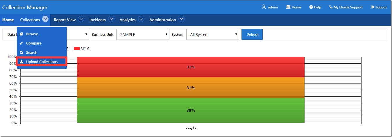Click the red FAILS legend swatch
This screenshot has height=137, width=392.
click(77, 49)
